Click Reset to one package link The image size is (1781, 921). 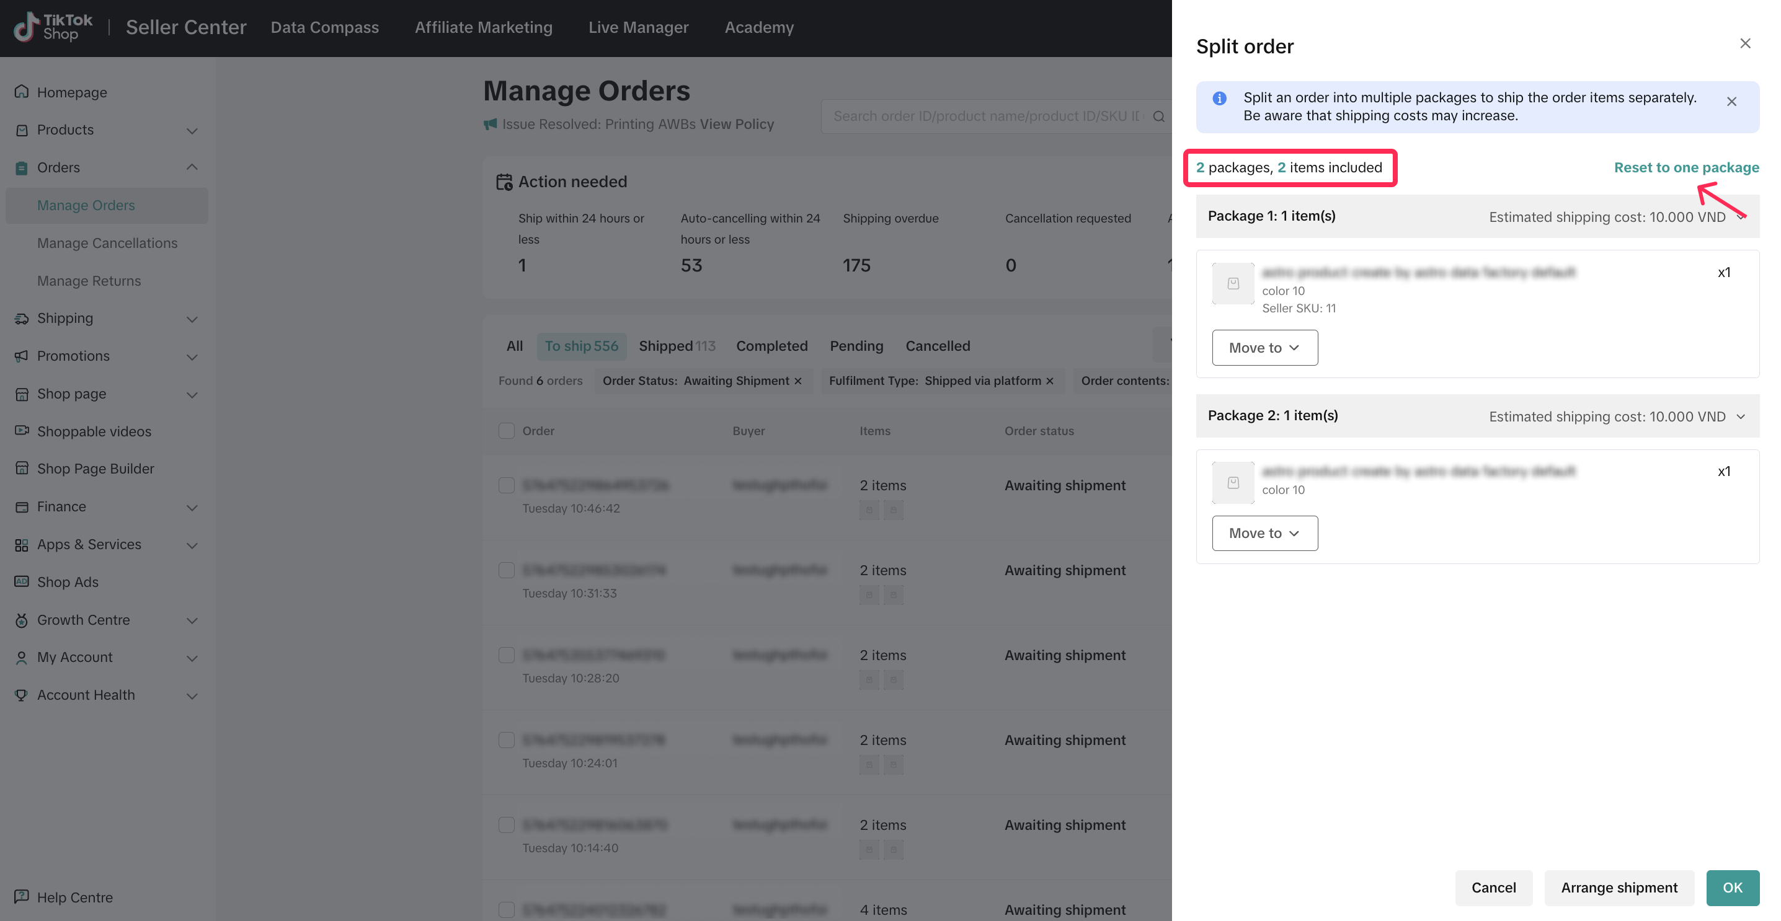coord(1686,167)
